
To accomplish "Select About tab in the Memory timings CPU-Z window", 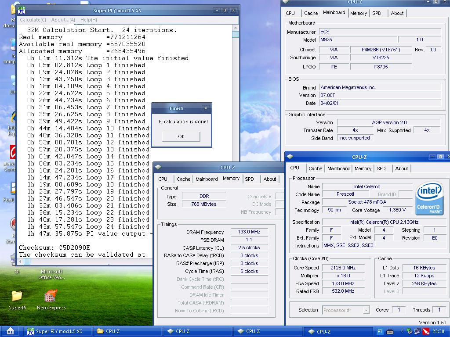I will [269, 179].
